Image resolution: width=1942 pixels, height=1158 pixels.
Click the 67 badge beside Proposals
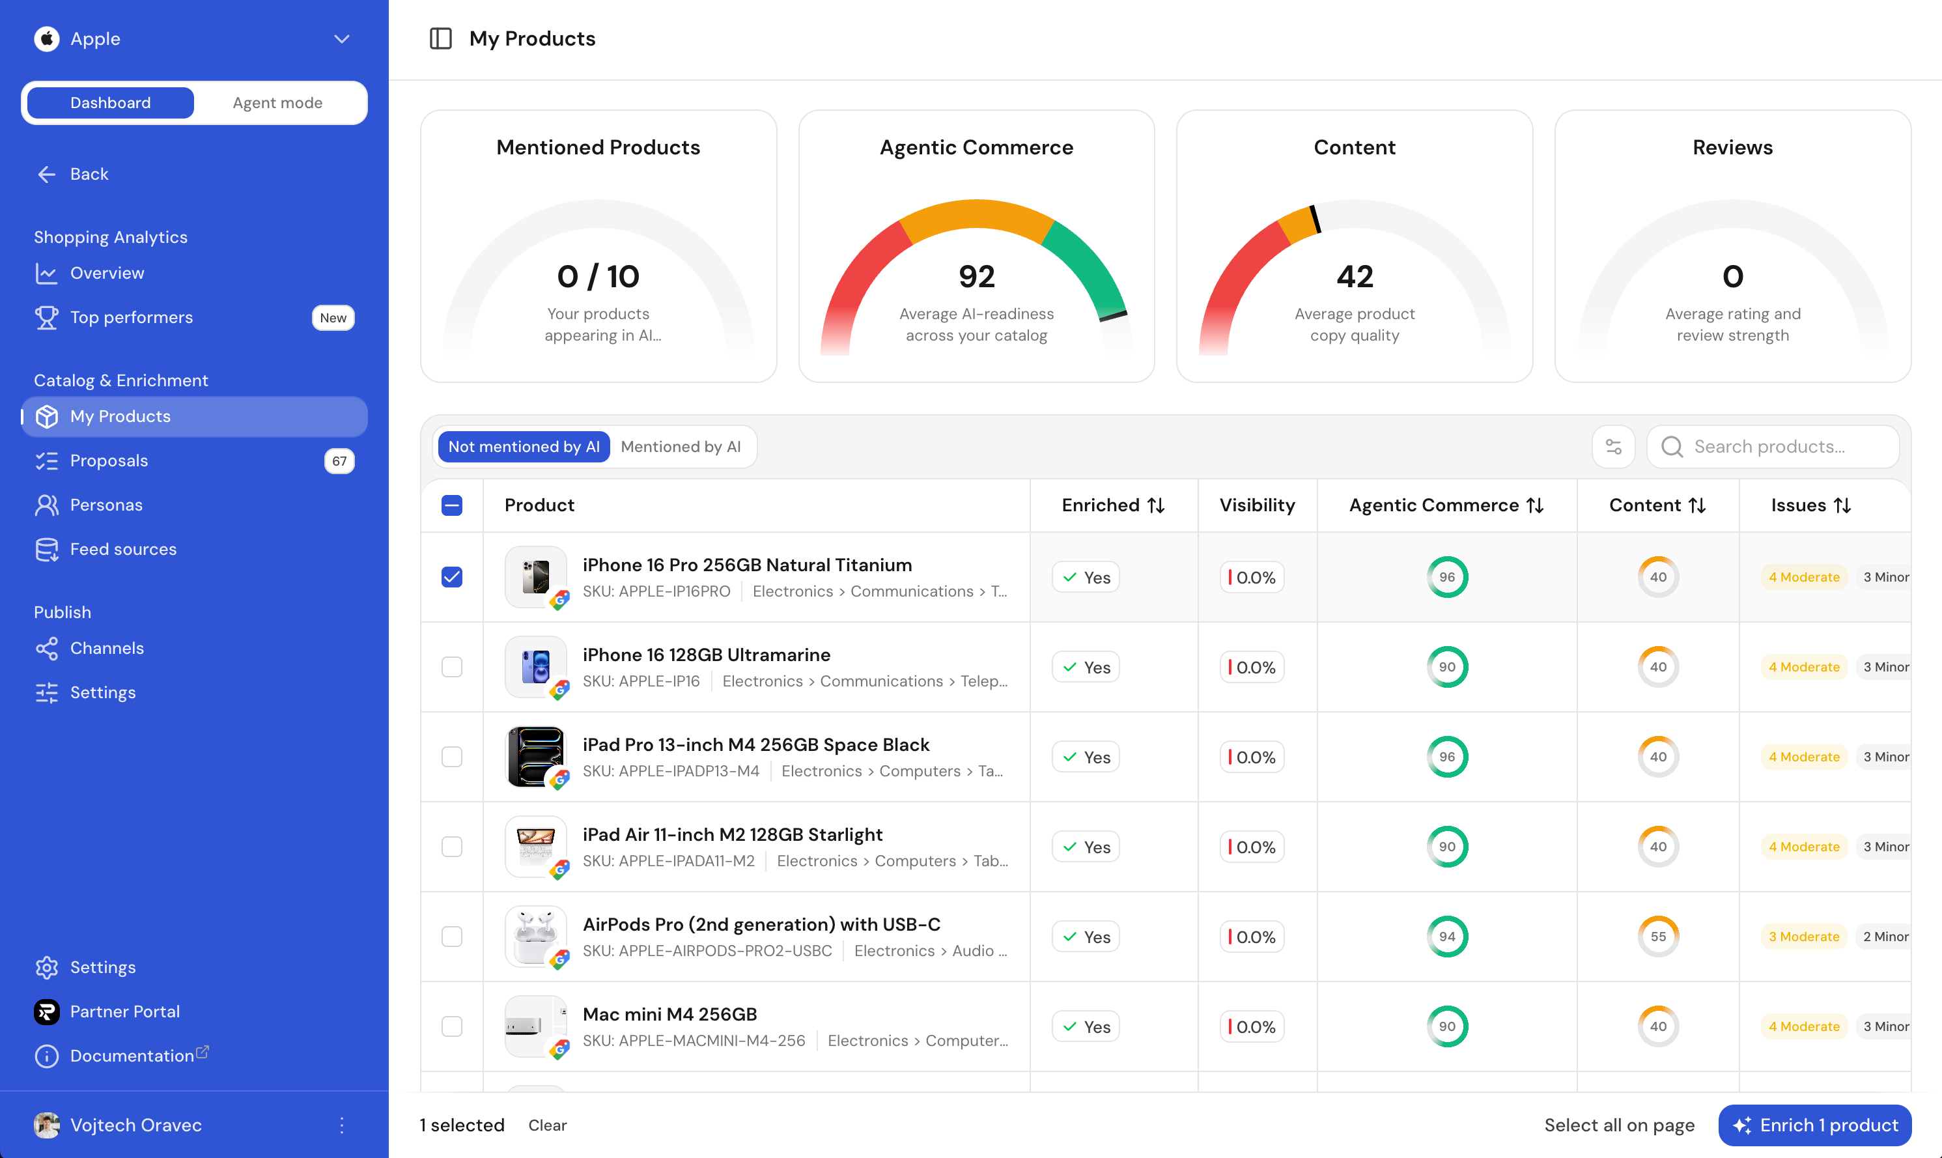coord(339,460)
